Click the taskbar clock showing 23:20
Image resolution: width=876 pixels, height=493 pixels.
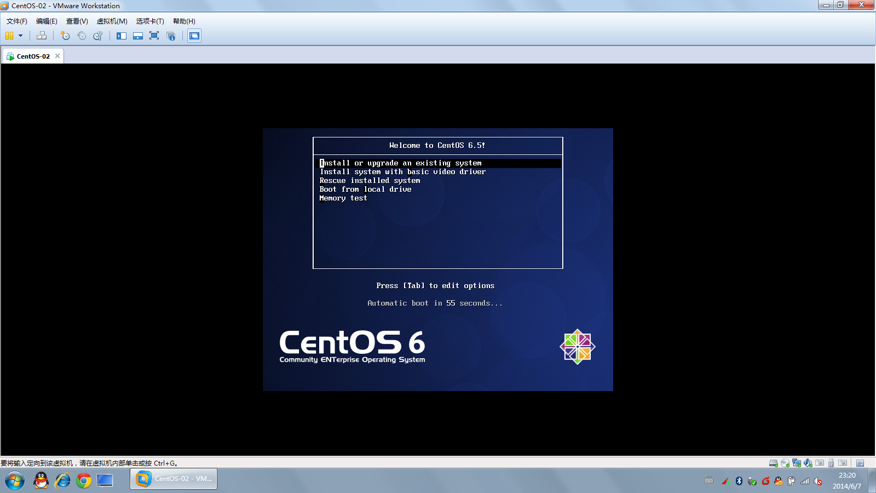pyautogui.click(x=847, y=475)
